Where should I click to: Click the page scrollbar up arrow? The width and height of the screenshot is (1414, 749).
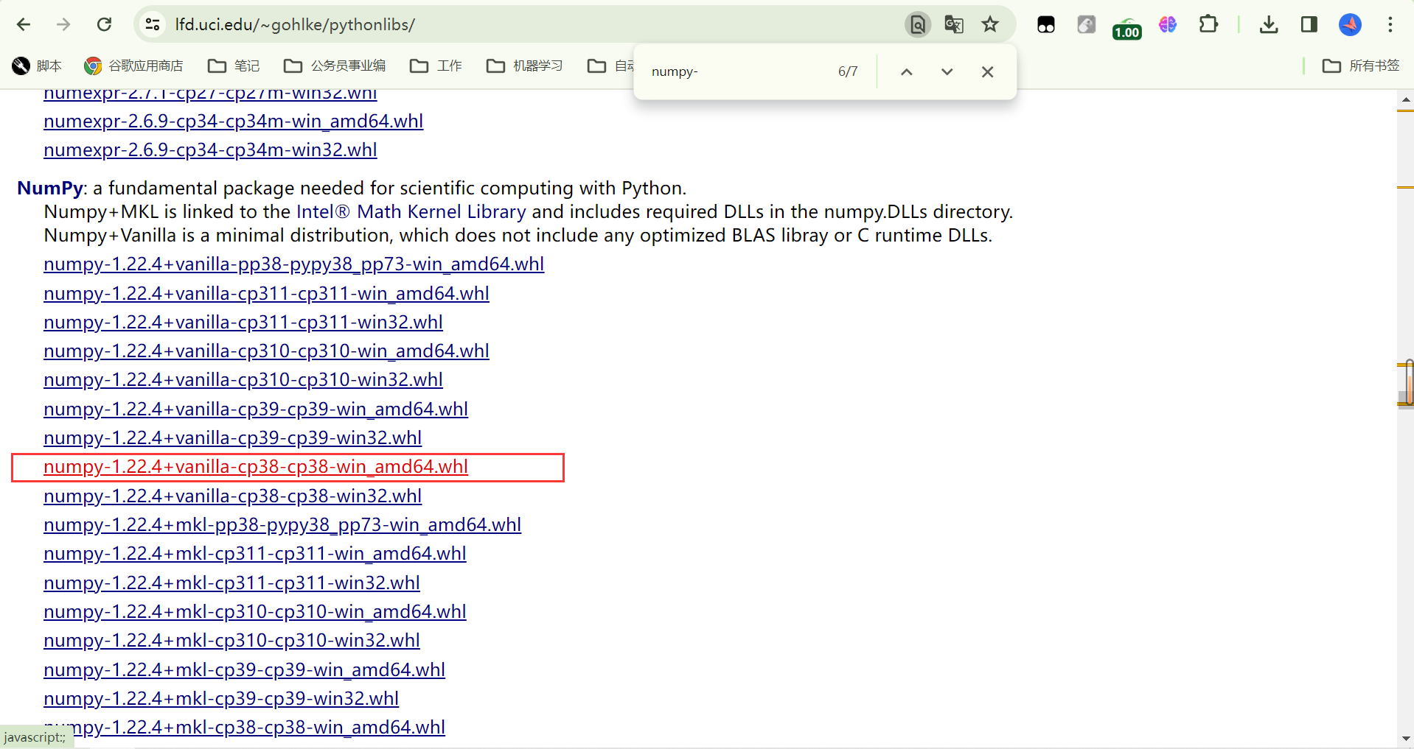[x=1405, y=99]
